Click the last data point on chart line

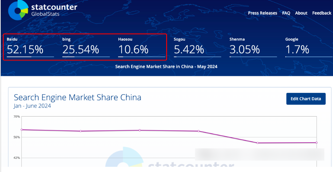click(x=316, y=143)
